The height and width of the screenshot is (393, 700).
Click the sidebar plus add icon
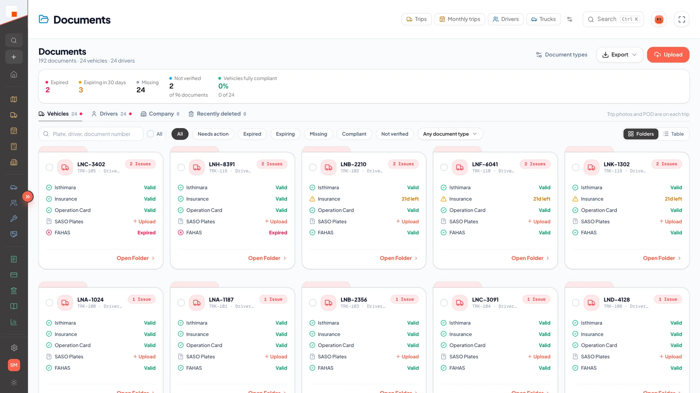pyautogui.click(x=14, y=57)
